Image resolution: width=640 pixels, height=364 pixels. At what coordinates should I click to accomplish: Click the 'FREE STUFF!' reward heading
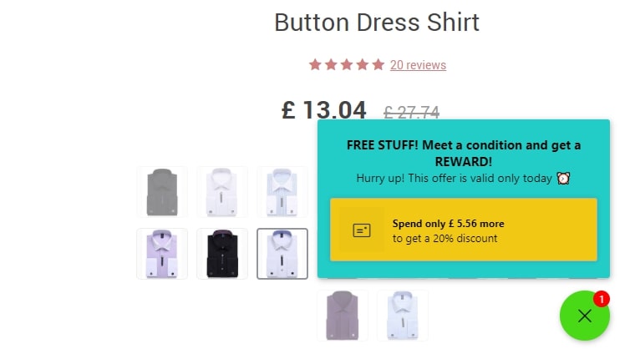(x=464, y=152)
